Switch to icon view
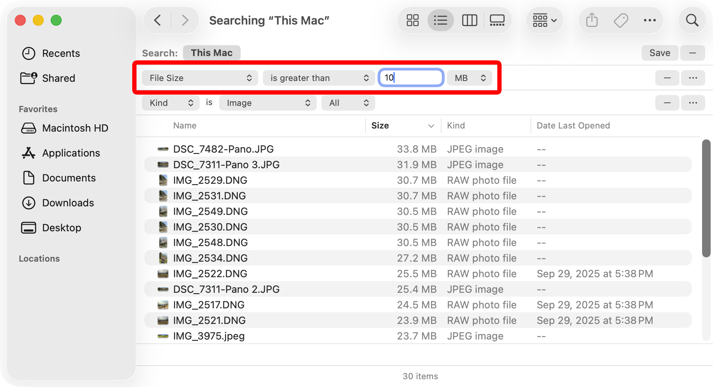 412,20
